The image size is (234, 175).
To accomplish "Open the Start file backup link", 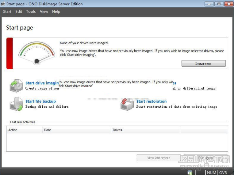I will [40, 101].
